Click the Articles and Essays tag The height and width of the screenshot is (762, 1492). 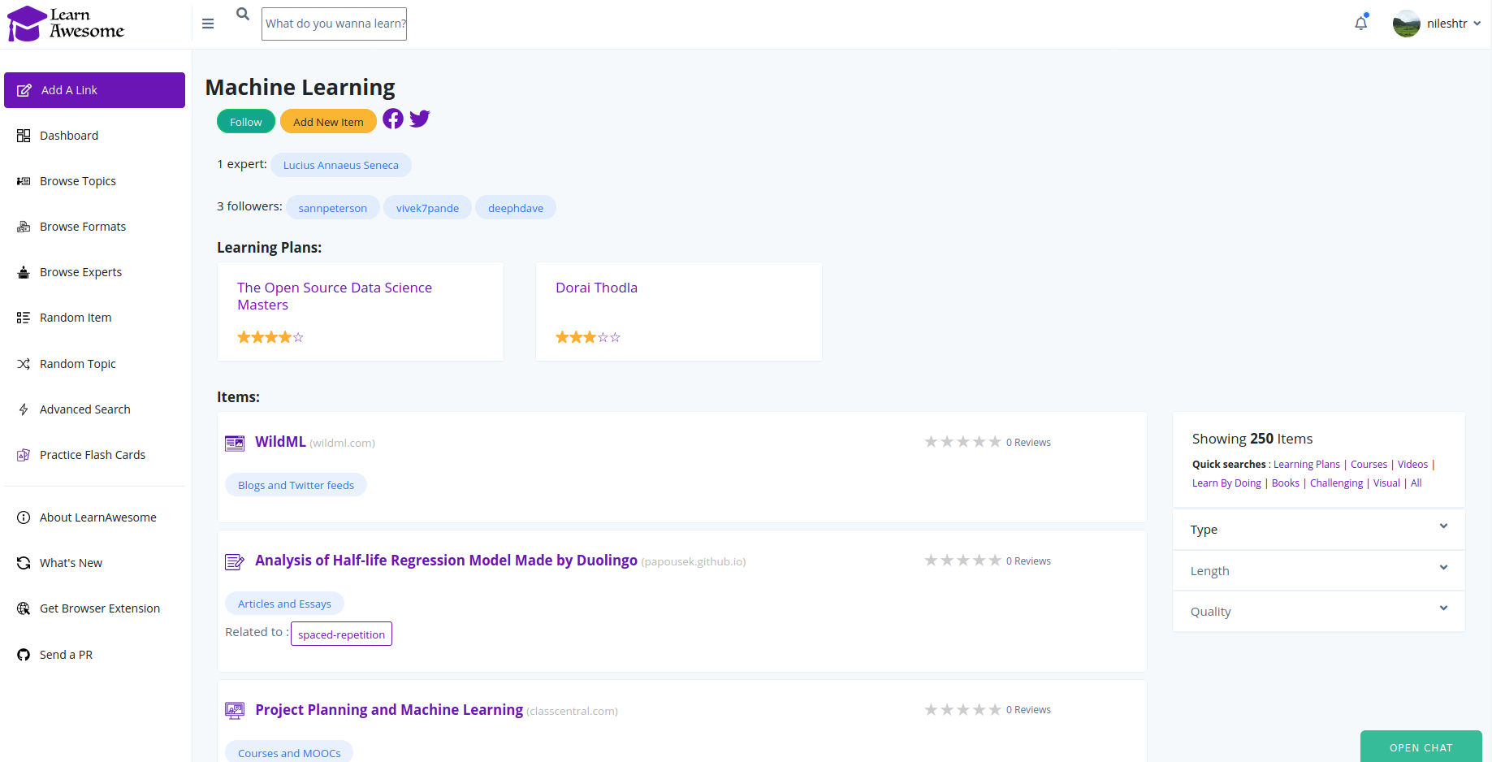tap(284, 604)
